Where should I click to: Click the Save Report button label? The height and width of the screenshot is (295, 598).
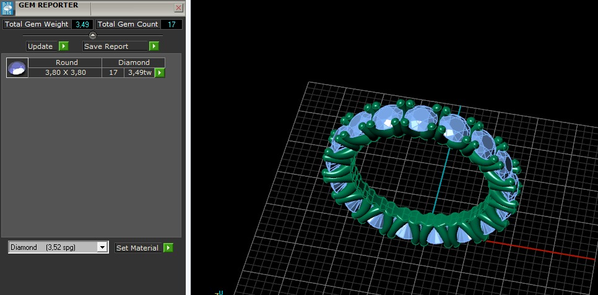pyautogui.click(x=115, y=46)
